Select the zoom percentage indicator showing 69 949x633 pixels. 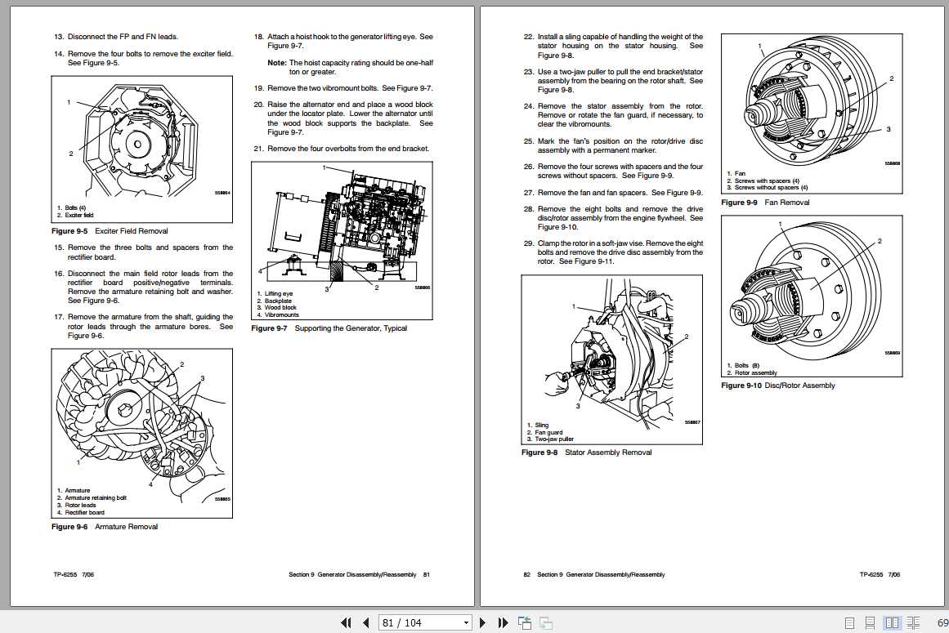click(942, 622)
